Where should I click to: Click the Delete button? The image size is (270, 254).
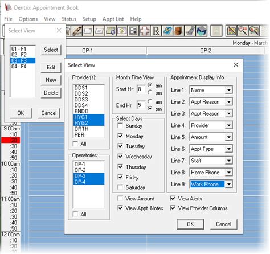tap(51, 93)
